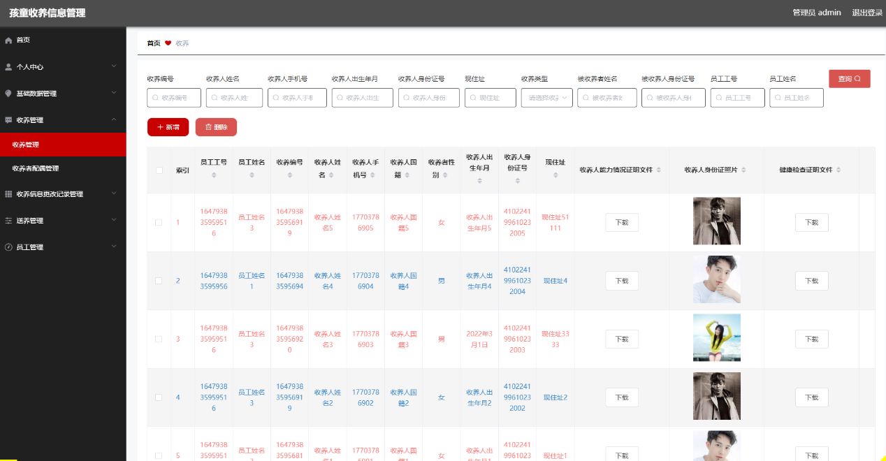
Task: Sort by 员工工号 column arrows
Action: [214, 175]
